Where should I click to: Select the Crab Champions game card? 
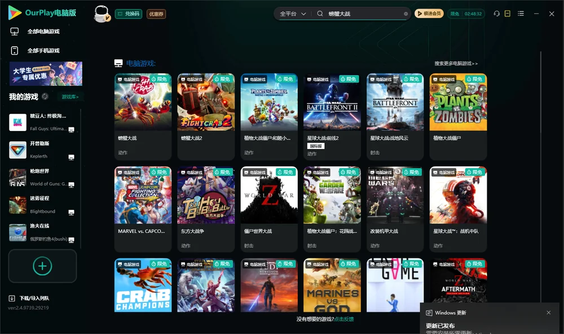143,285
